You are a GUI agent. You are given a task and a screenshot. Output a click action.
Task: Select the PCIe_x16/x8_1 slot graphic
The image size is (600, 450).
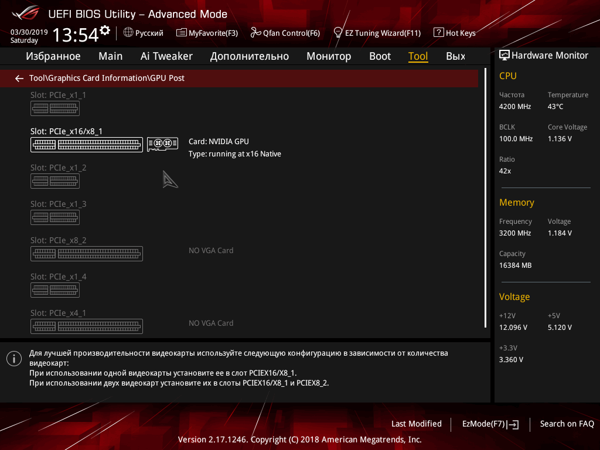87,145
